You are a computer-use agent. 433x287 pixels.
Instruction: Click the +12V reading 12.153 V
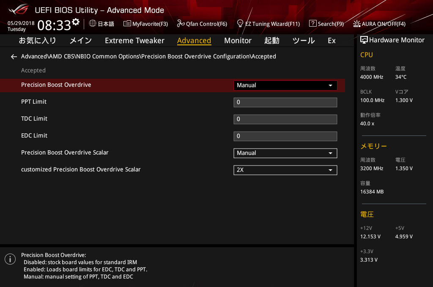point(370,236)
